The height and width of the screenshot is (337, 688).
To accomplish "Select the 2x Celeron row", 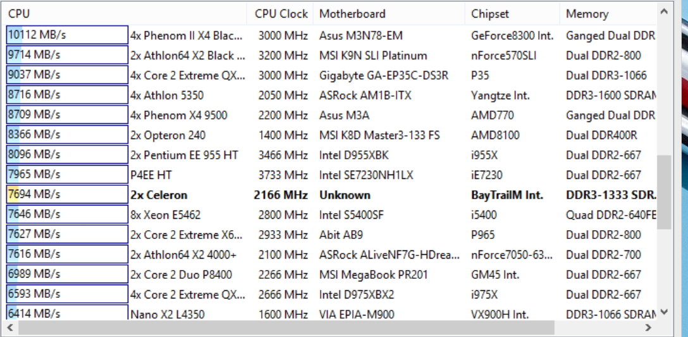I will point(331,195).
